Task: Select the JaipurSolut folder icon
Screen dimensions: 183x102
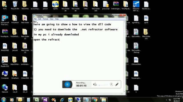Action: pos(15,61)
